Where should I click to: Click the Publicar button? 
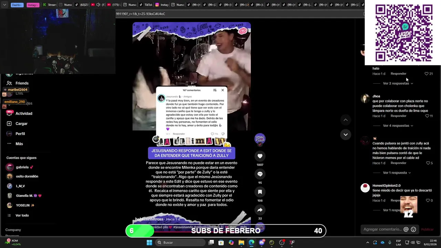pos(427,229)
